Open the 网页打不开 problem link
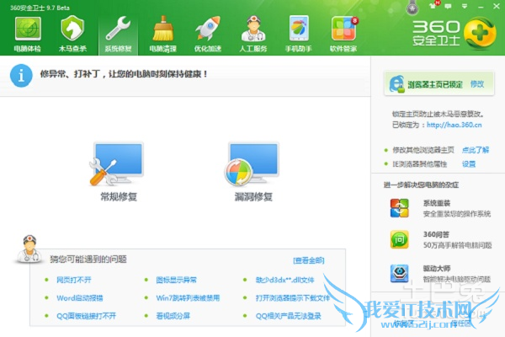The width and height of the screenshot is (505, 337). pyautogui.click(x=74, y=280)
